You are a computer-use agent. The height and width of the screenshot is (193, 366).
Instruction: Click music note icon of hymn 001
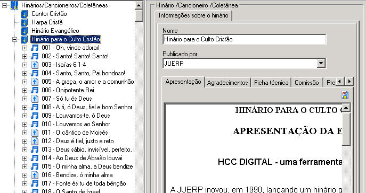coord(35,48)
